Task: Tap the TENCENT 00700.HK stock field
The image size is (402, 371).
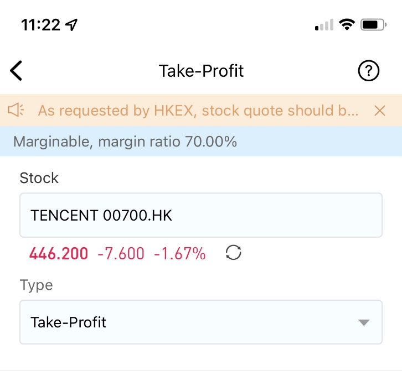Action: pyautogui.click(x=201, y=215)
